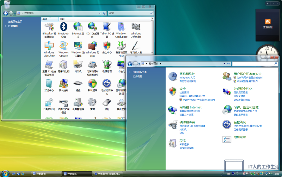Click the arrow after 控制面板 in front address bar
Image resolution: width=282 pixels, height=177 pixels.
tap(161, 64)
